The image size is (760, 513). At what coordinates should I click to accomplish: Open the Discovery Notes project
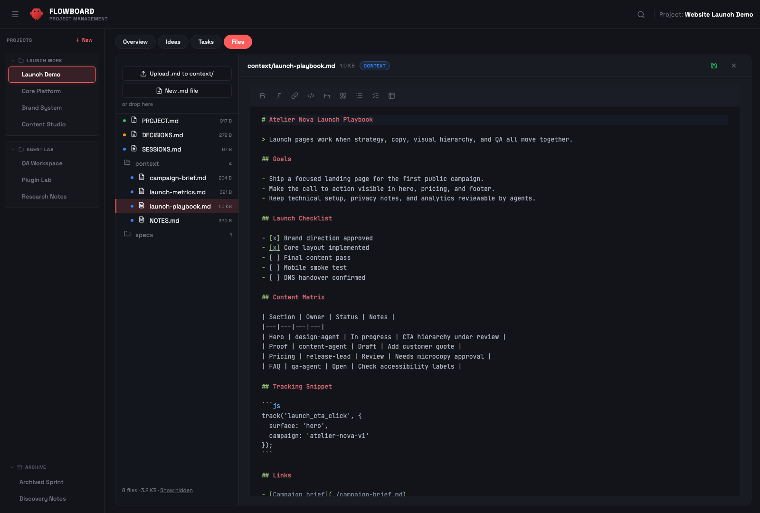point(52,499)
